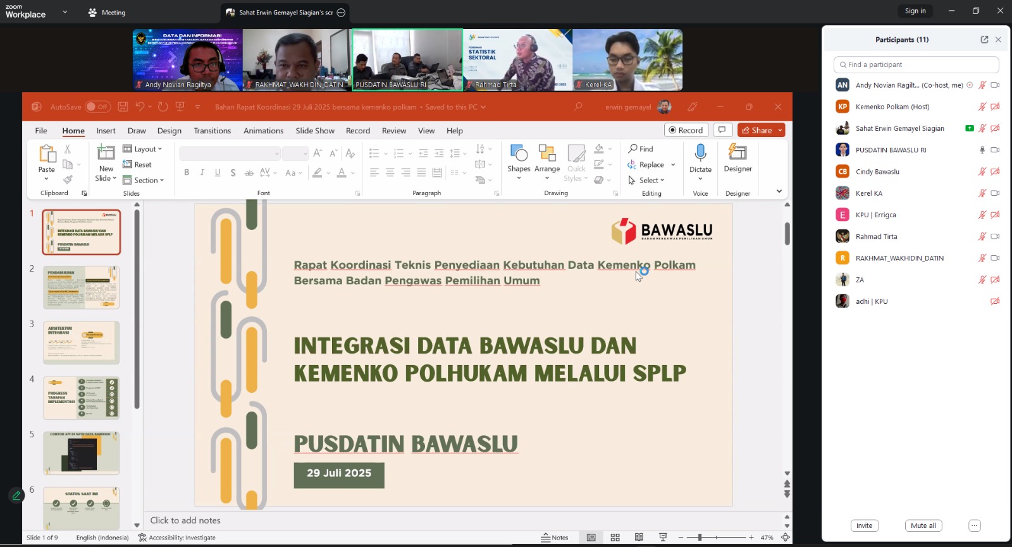Image resolution: width=1012 pixels, height=547 pixels.
Task: Open the font color dropdown arrow
Action: tap(352, 172)
